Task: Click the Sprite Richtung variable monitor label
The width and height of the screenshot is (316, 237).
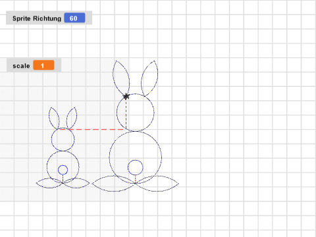Action: click(37, 18)
